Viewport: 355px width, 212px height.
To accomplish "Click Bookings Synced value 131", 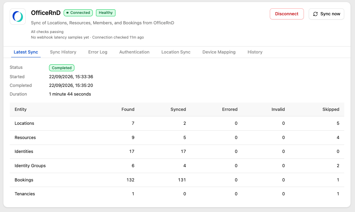I will (182, 180).
